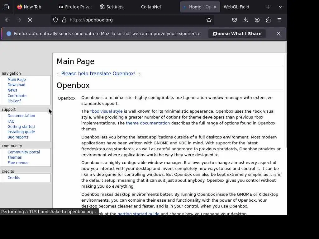Switch to the CollabNet tab

pos(151,7)
